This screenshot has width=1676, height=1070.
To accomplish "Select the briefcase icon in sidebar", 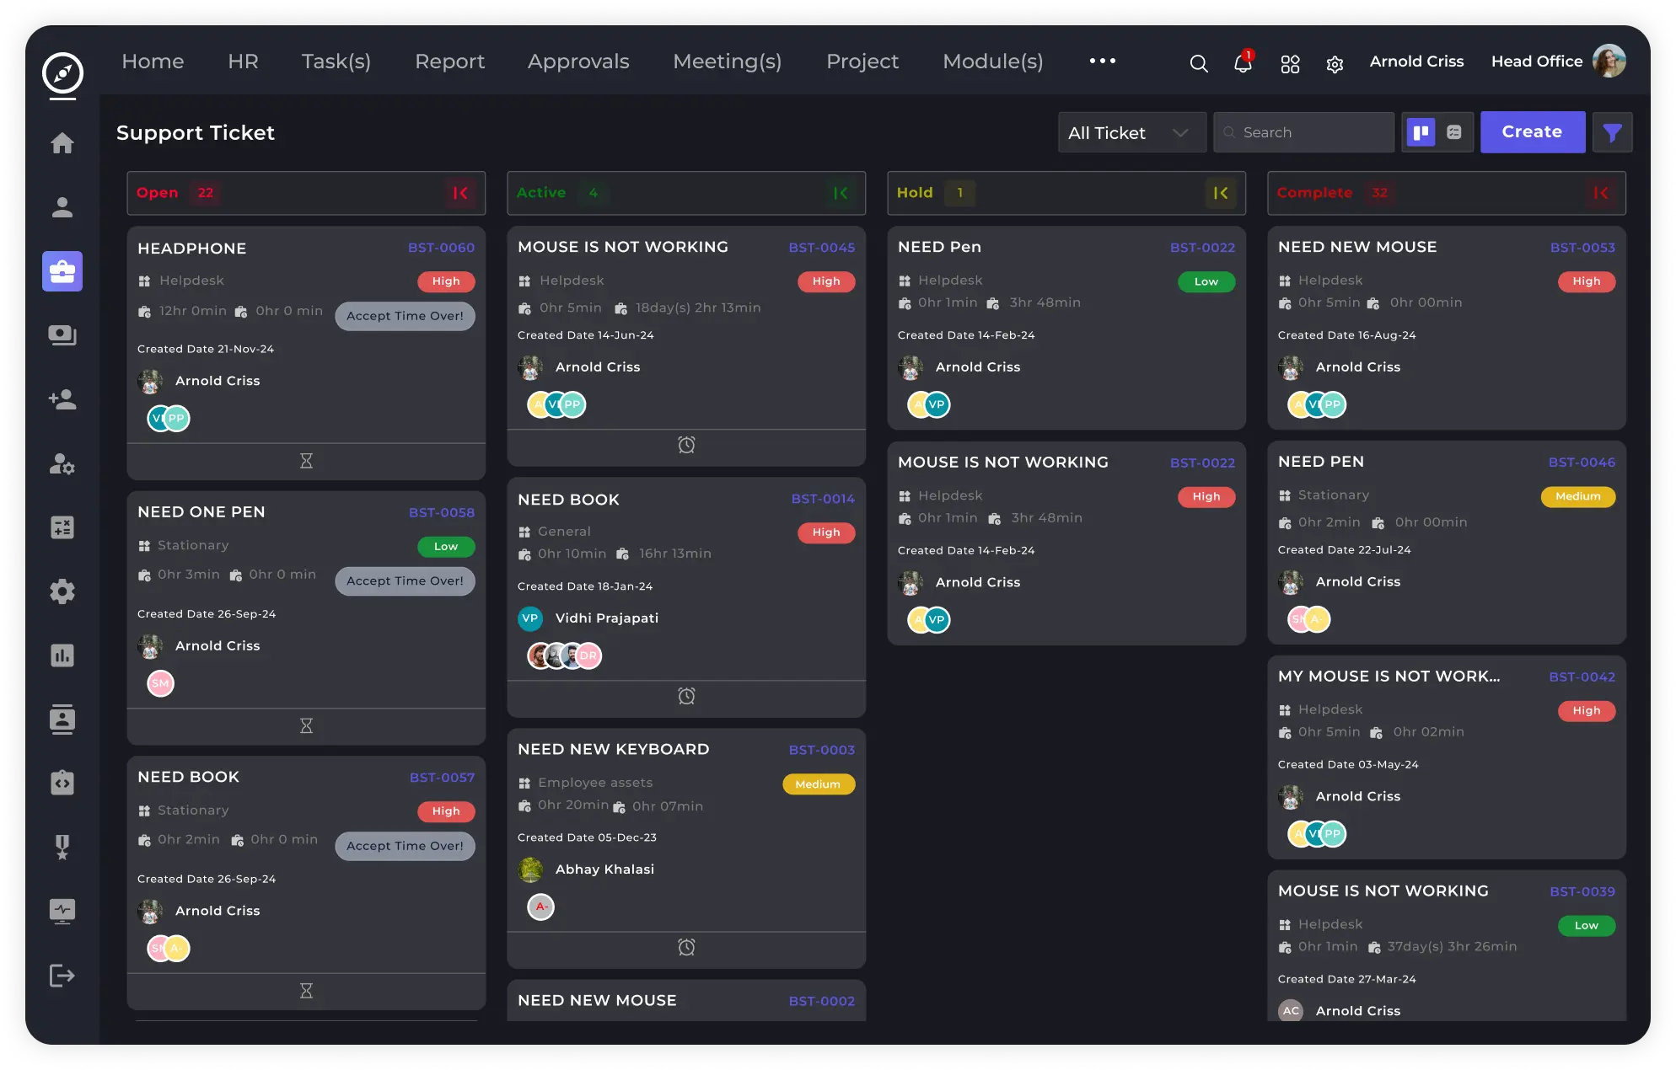I will tap(62, 271).
